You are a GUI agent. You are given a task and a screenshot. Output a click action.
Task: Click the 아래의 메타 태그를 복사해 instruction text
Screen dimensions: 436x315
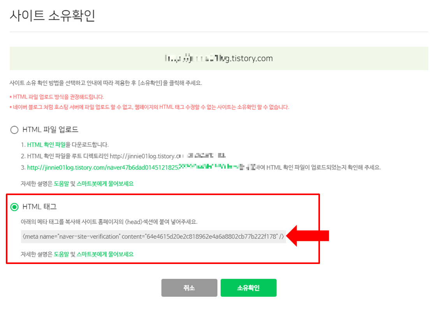tap(109, 222)
